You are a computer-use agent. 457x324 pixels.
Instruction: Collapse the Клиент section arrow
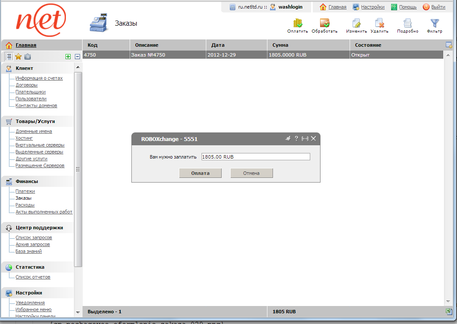(77, 67)
